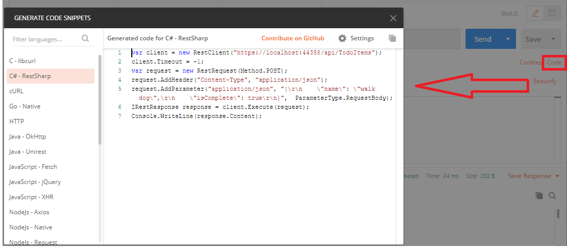Open Contribute on GitHub link
Screen dimensions: 567x247
click(292, 38)
